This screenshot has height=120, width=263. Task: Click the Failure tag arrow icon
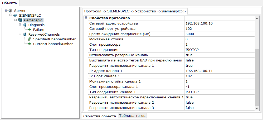coord(30,30)
